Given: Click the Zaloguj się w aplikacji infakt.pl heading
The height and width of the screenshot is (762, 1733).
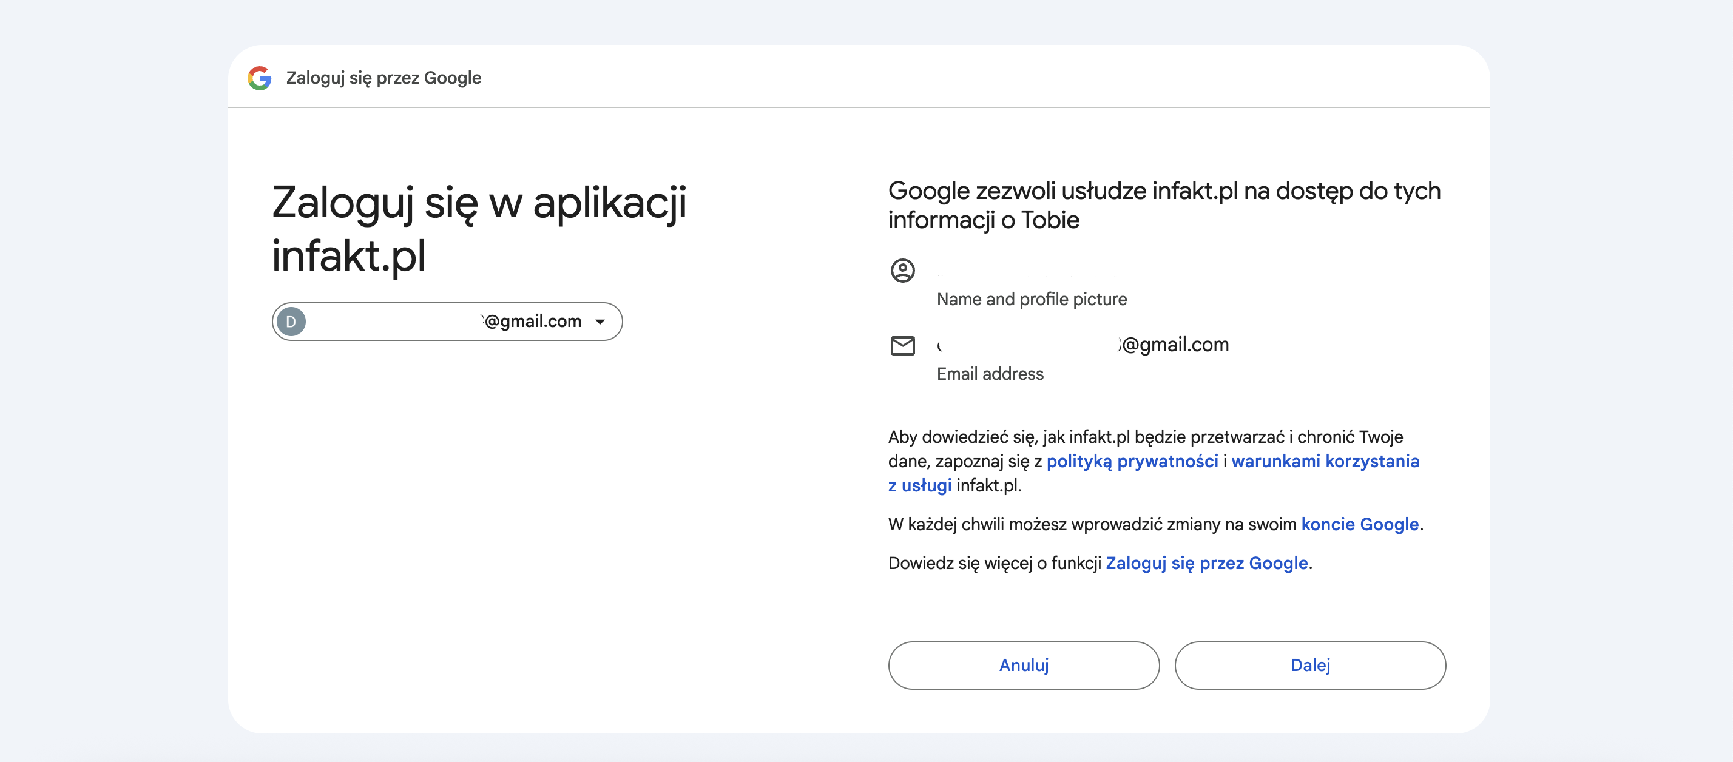Looking at the screenshot, I should [x=478, y=229].
